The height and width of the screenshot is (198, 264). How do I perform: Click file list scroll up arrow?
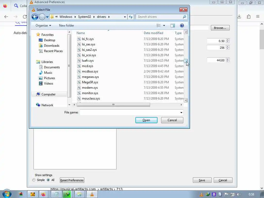pyautogui.click(x=186, y=32)
